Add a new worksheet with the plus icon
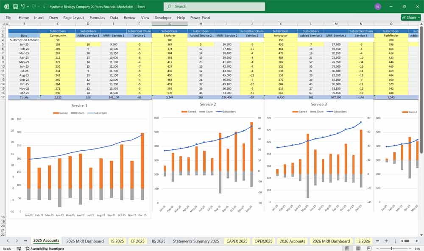This screenshot has height=251, width=424. point(386,241)
